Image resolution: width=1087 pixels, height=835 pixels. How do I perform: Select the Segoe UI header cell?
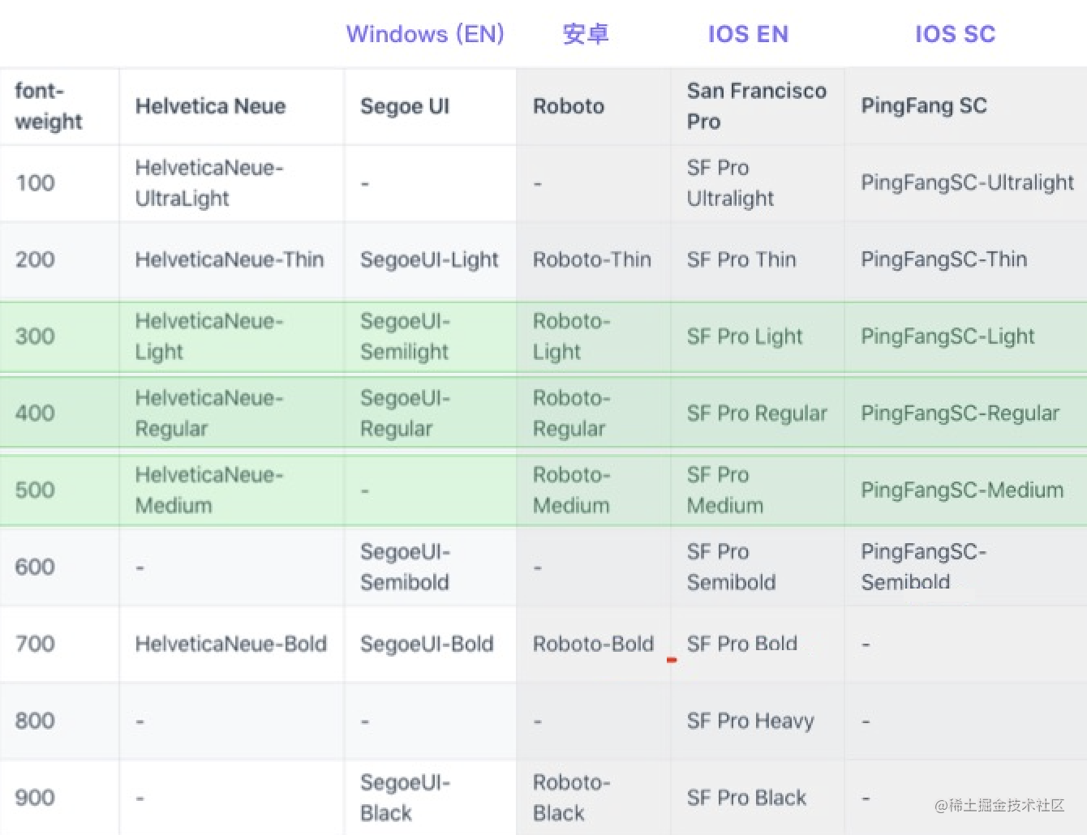click(x=430, y=106)
